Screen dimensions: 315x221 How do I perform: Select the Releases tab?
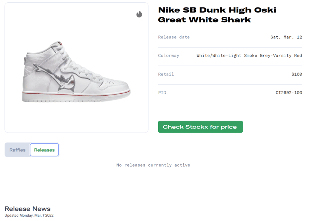point(44,150)
